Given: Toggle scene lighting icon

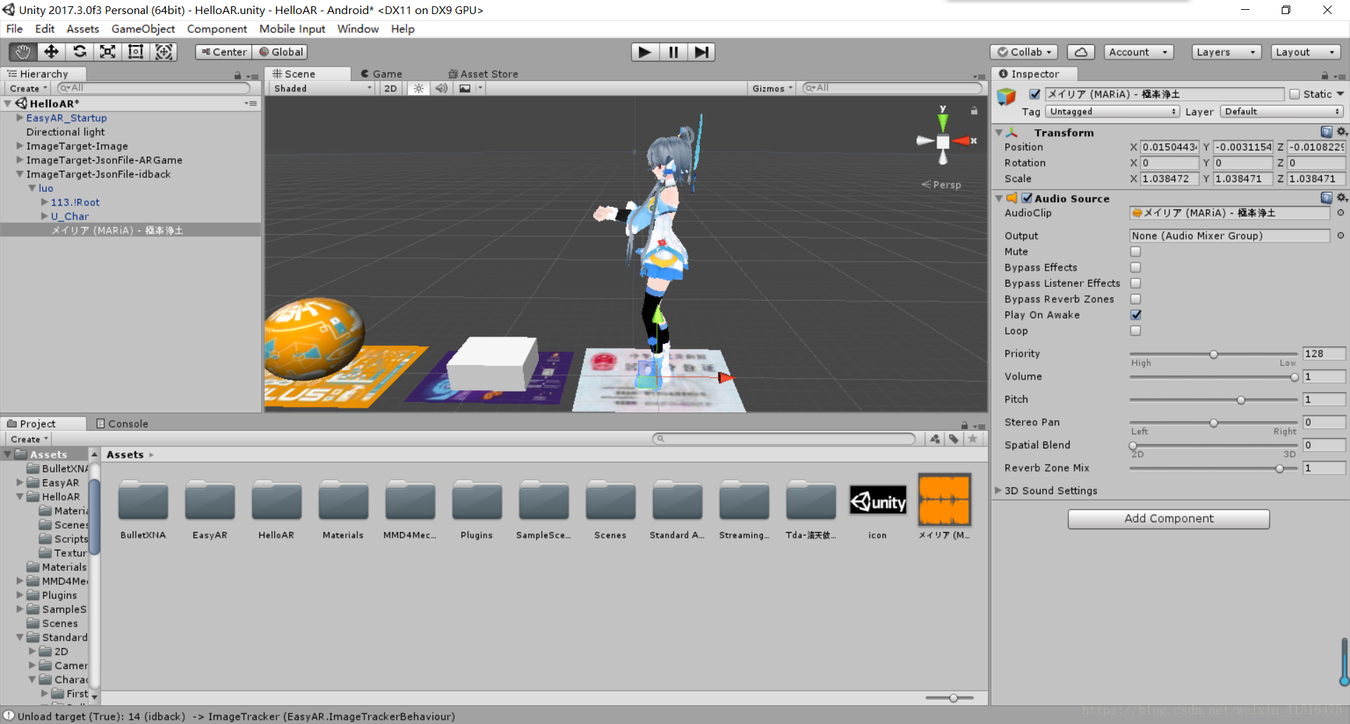Looking at the screenshot, I should pyautogui.click(x=418, y=89).
